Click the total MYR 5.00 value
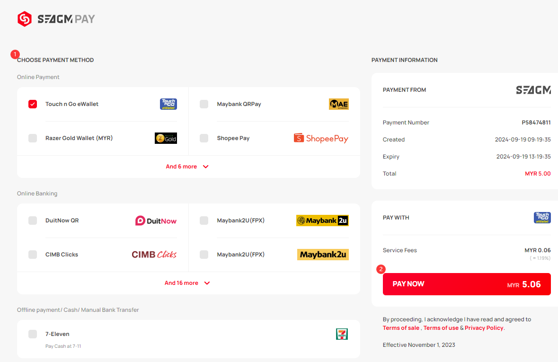This screenshot has width=558, height=362. click(538, 174)
